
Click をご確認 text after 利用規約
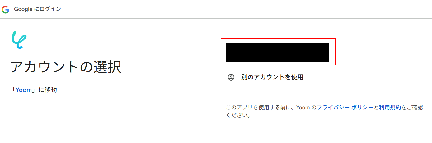412,108
